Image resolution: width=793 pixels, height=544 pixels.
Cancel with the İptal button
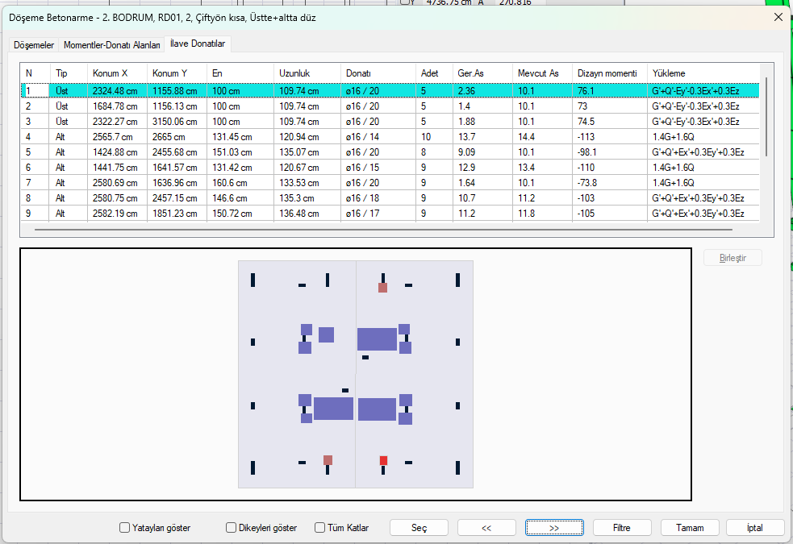(x=755, y=527)
